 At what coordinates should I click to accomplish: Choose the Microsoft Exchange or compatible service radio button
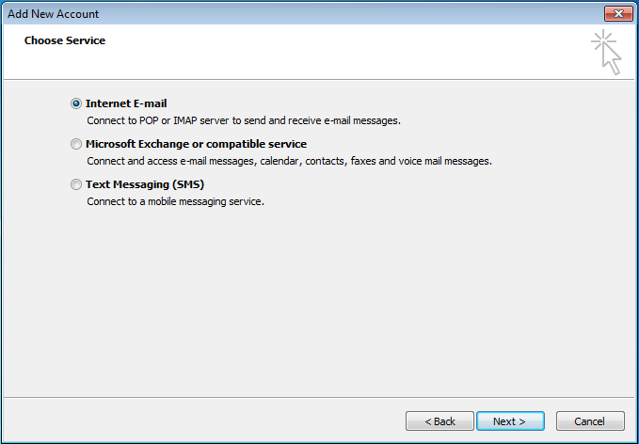[76, 144]
